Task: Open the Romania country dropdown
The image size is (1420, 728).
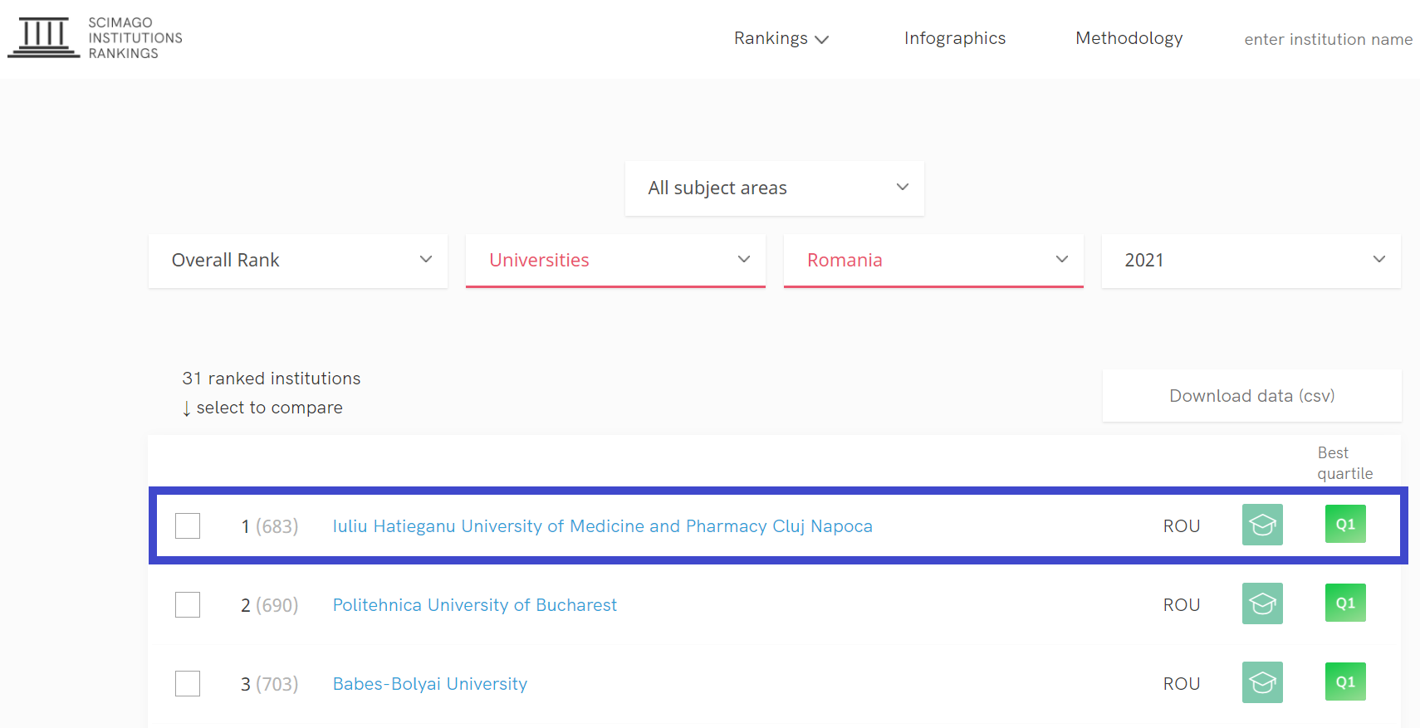Action: [933, 261]
